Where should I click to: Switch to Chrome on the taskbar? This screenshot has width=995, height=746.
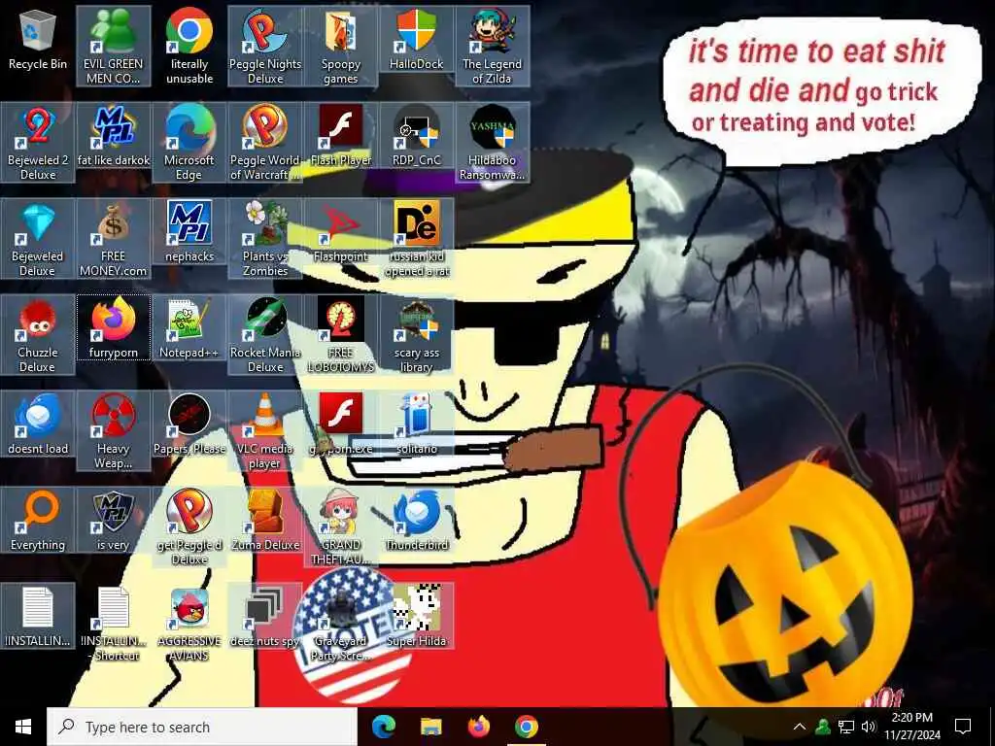click(526, 727)
